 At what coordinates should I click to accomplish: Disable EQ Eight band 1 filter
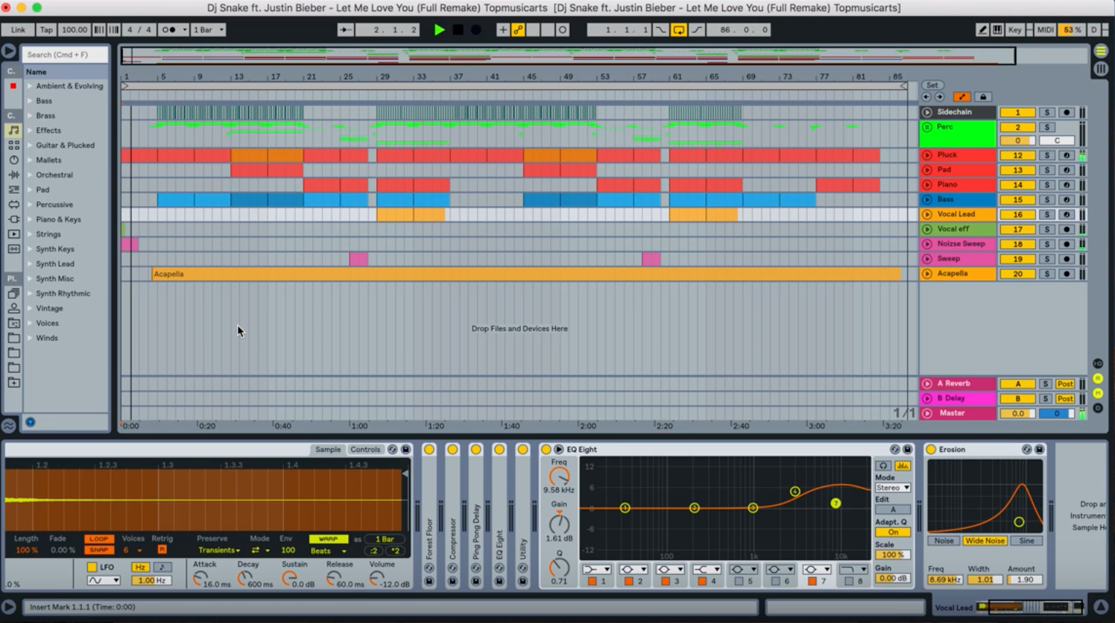pos(592,581)
